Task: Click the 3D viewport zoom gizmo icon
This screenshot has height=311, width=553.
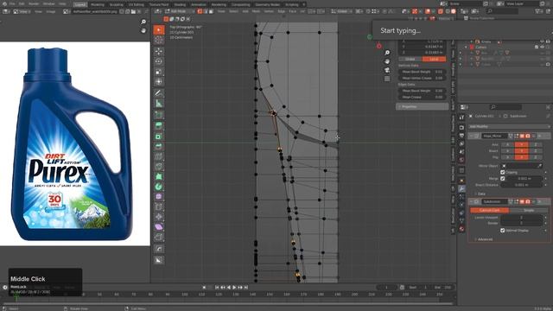Action: point(387,53)
